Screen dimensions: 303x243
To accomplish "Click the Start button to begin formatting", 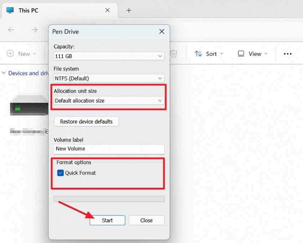I will (107, 220).
